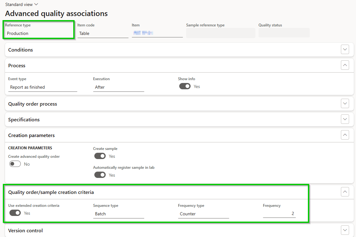Expand the Conditions section

click(345, 49)
